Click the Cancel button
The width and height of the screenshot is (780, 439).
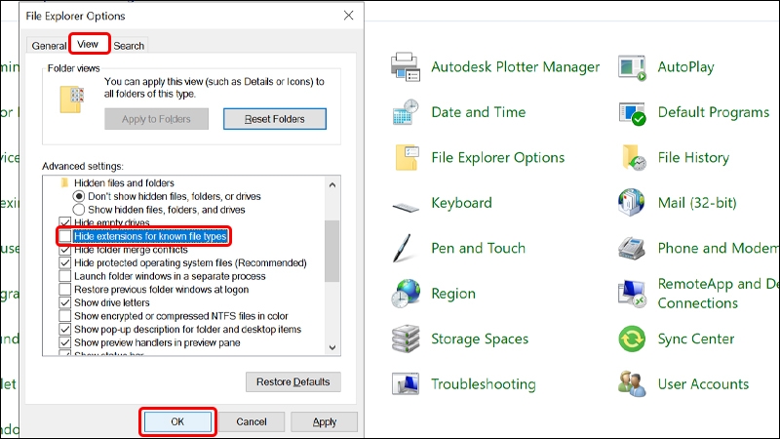coord(252,422)
